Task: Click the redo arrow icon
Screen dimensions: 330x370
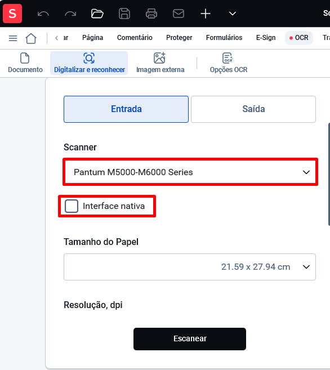Action: click(70, 14)
